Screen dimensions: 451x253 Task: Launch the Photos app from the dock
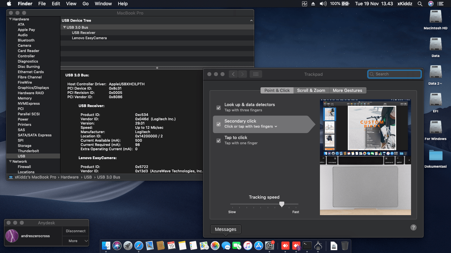point(215,245)
